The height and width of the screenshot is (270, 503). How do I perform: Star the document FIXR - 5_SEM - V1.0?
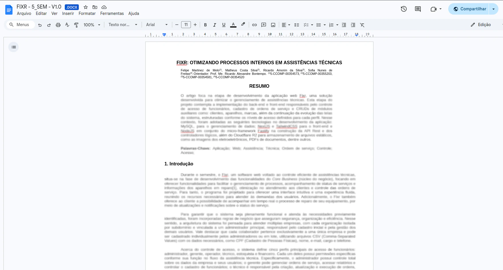click(x=85, y=7)
